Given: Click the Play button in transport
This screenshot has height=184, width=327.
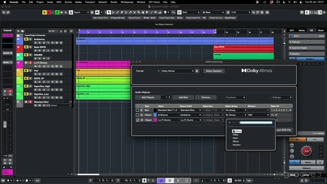Looking at the screenshot, I should tap(178, 180).
